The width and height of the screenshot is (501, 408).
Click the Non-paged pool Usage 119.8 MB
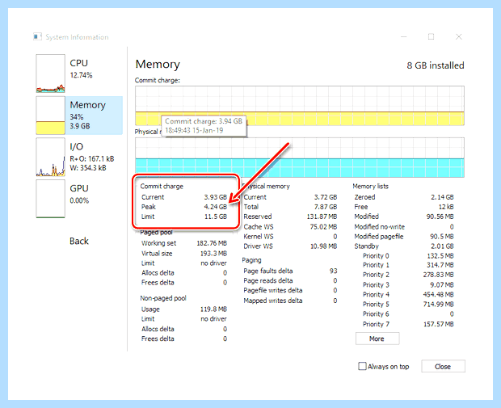point(213,309)
